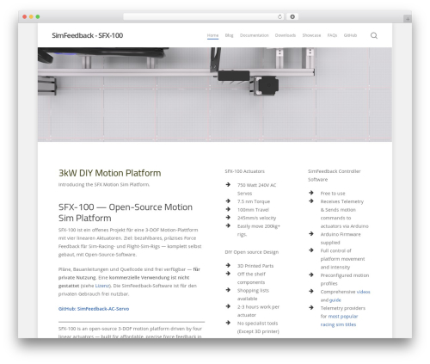
Task: Click text Introducing the SFX Motion Sim Platform
Action: point(104,184)
